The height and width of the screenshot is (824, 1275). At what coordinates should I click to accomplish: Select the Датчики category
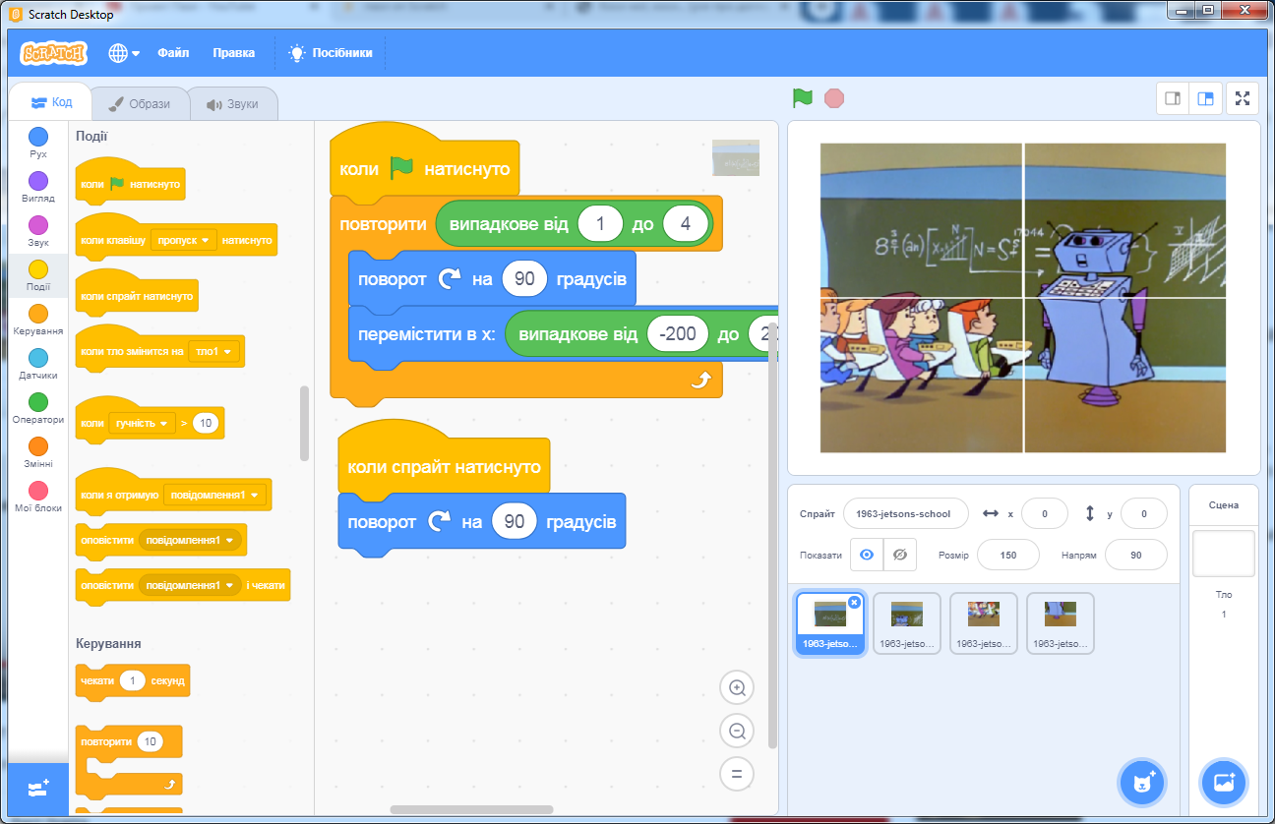coord(38,364)
